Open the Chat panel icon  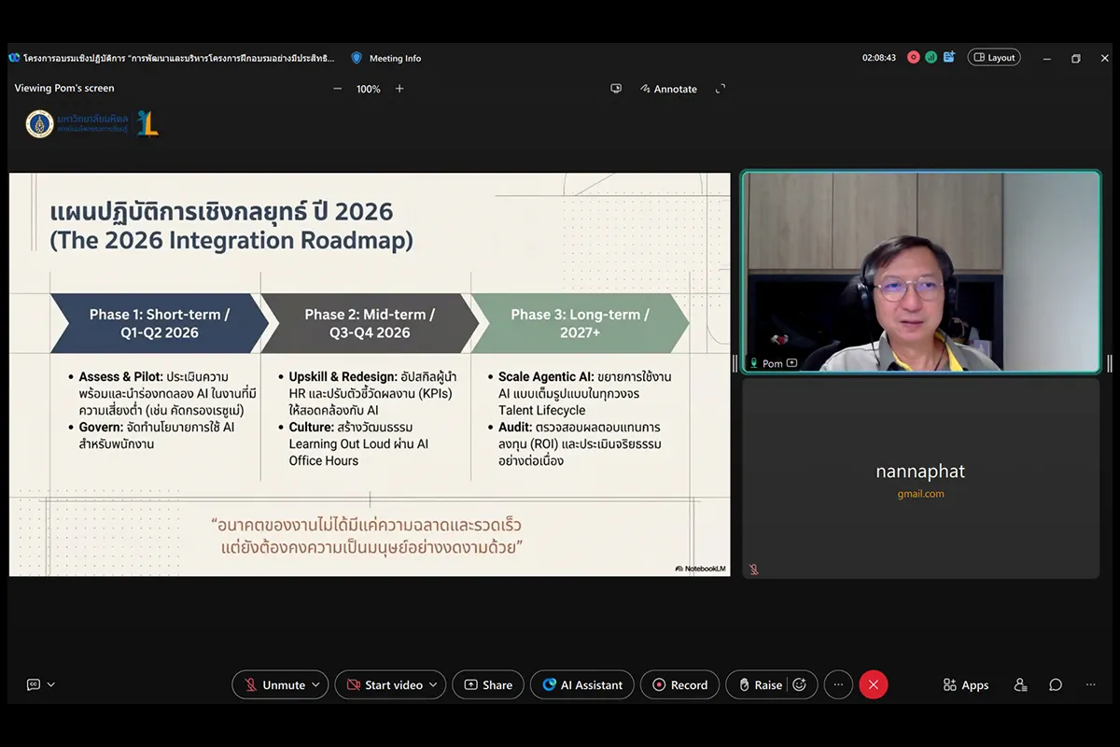click(1056, 684)
